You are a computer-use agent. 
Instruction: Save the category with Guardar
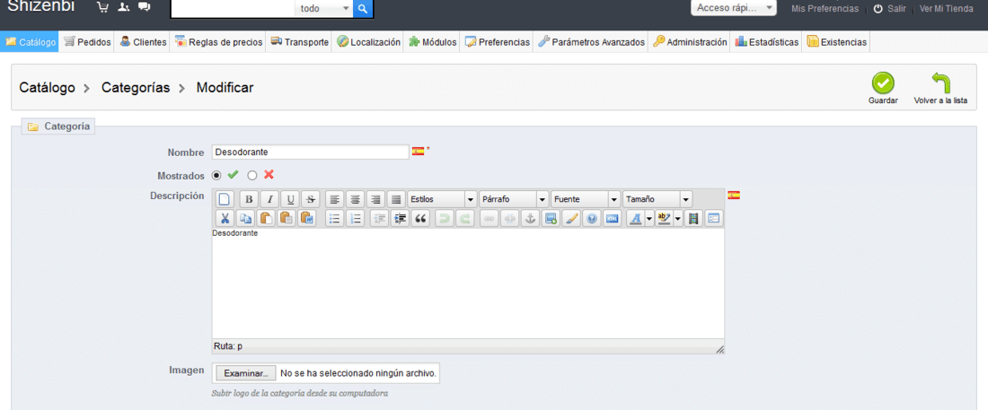tap(883, 88)
